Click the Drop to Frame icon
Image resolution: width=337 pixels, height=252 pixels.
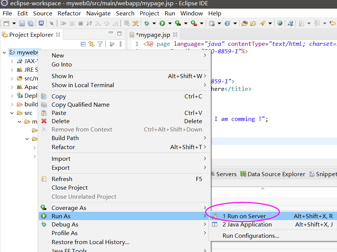click(x=127, y=23)
